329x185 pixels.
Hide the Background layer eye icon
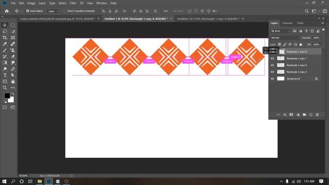272,79
